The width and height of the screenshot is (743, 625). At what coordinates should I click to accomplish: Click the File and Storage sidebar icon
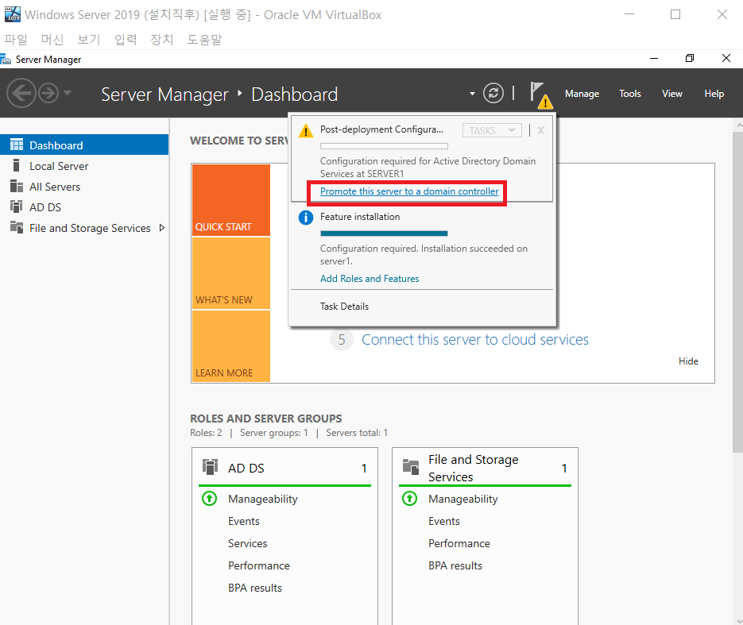[17, 227]
